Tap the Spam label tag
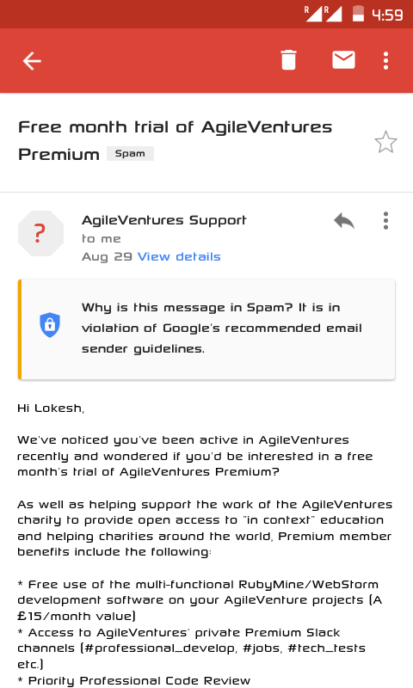This screenshot has height=688, width=413. pos(130,154)
